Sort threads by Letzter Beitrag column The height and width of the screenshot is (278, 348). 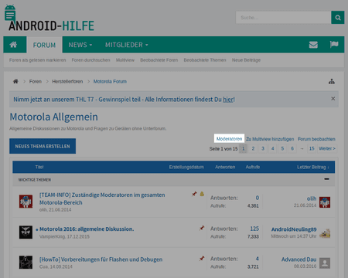[x=312, y=167]
